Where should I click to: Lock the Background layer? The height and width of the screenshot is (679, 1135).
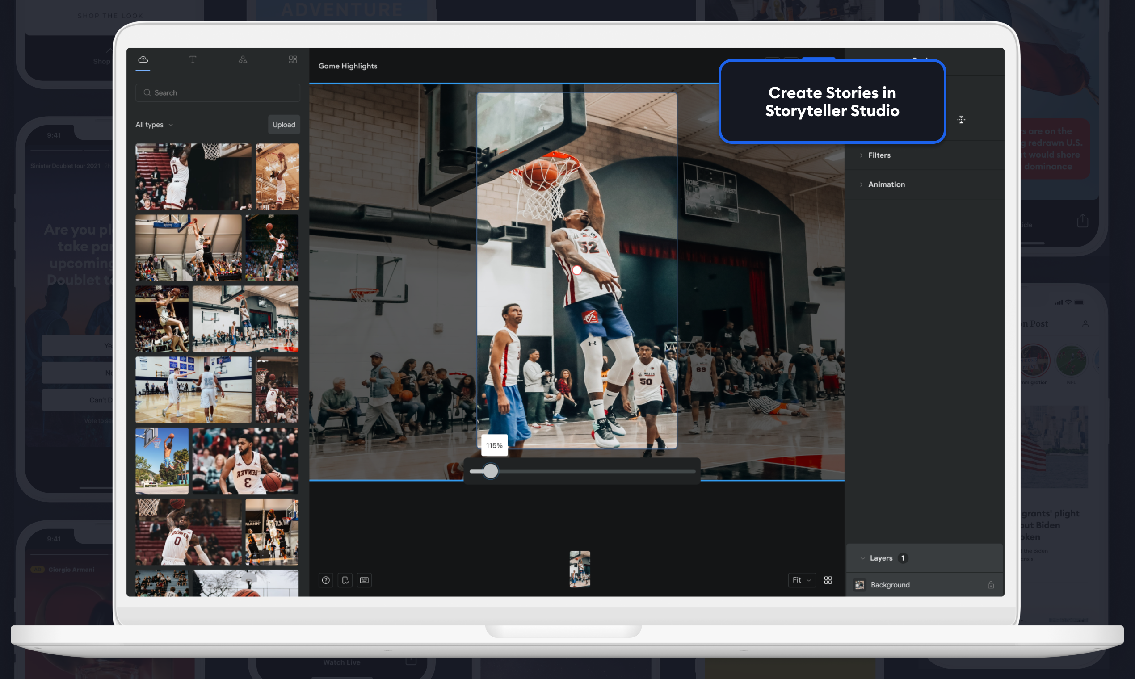[990, 584]
